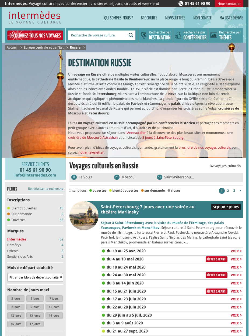
Task: Select the Hémérys brand filter
Action: click(x=14, y=245)
